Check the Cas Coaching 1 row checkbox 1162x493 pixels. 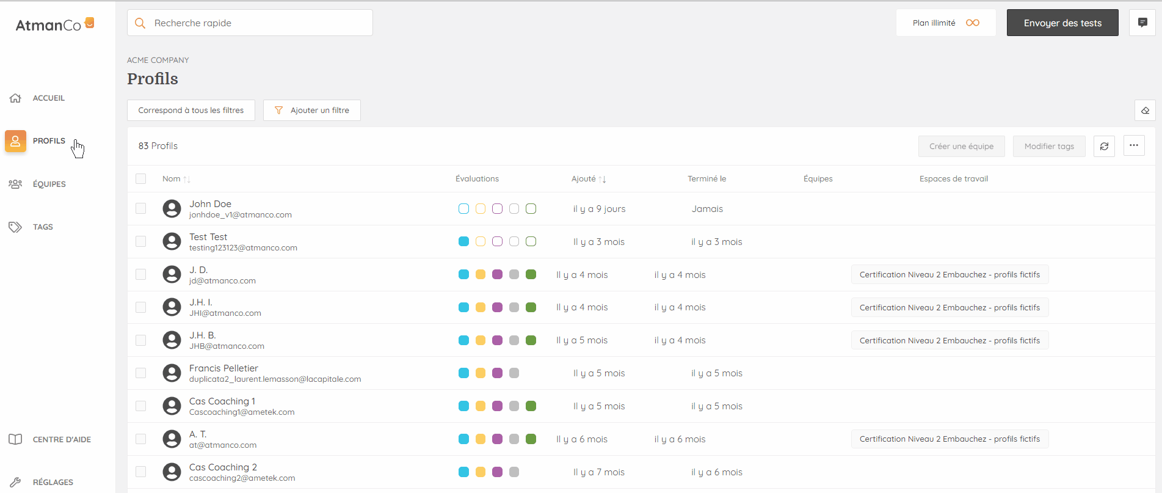[x=141, y=406]
